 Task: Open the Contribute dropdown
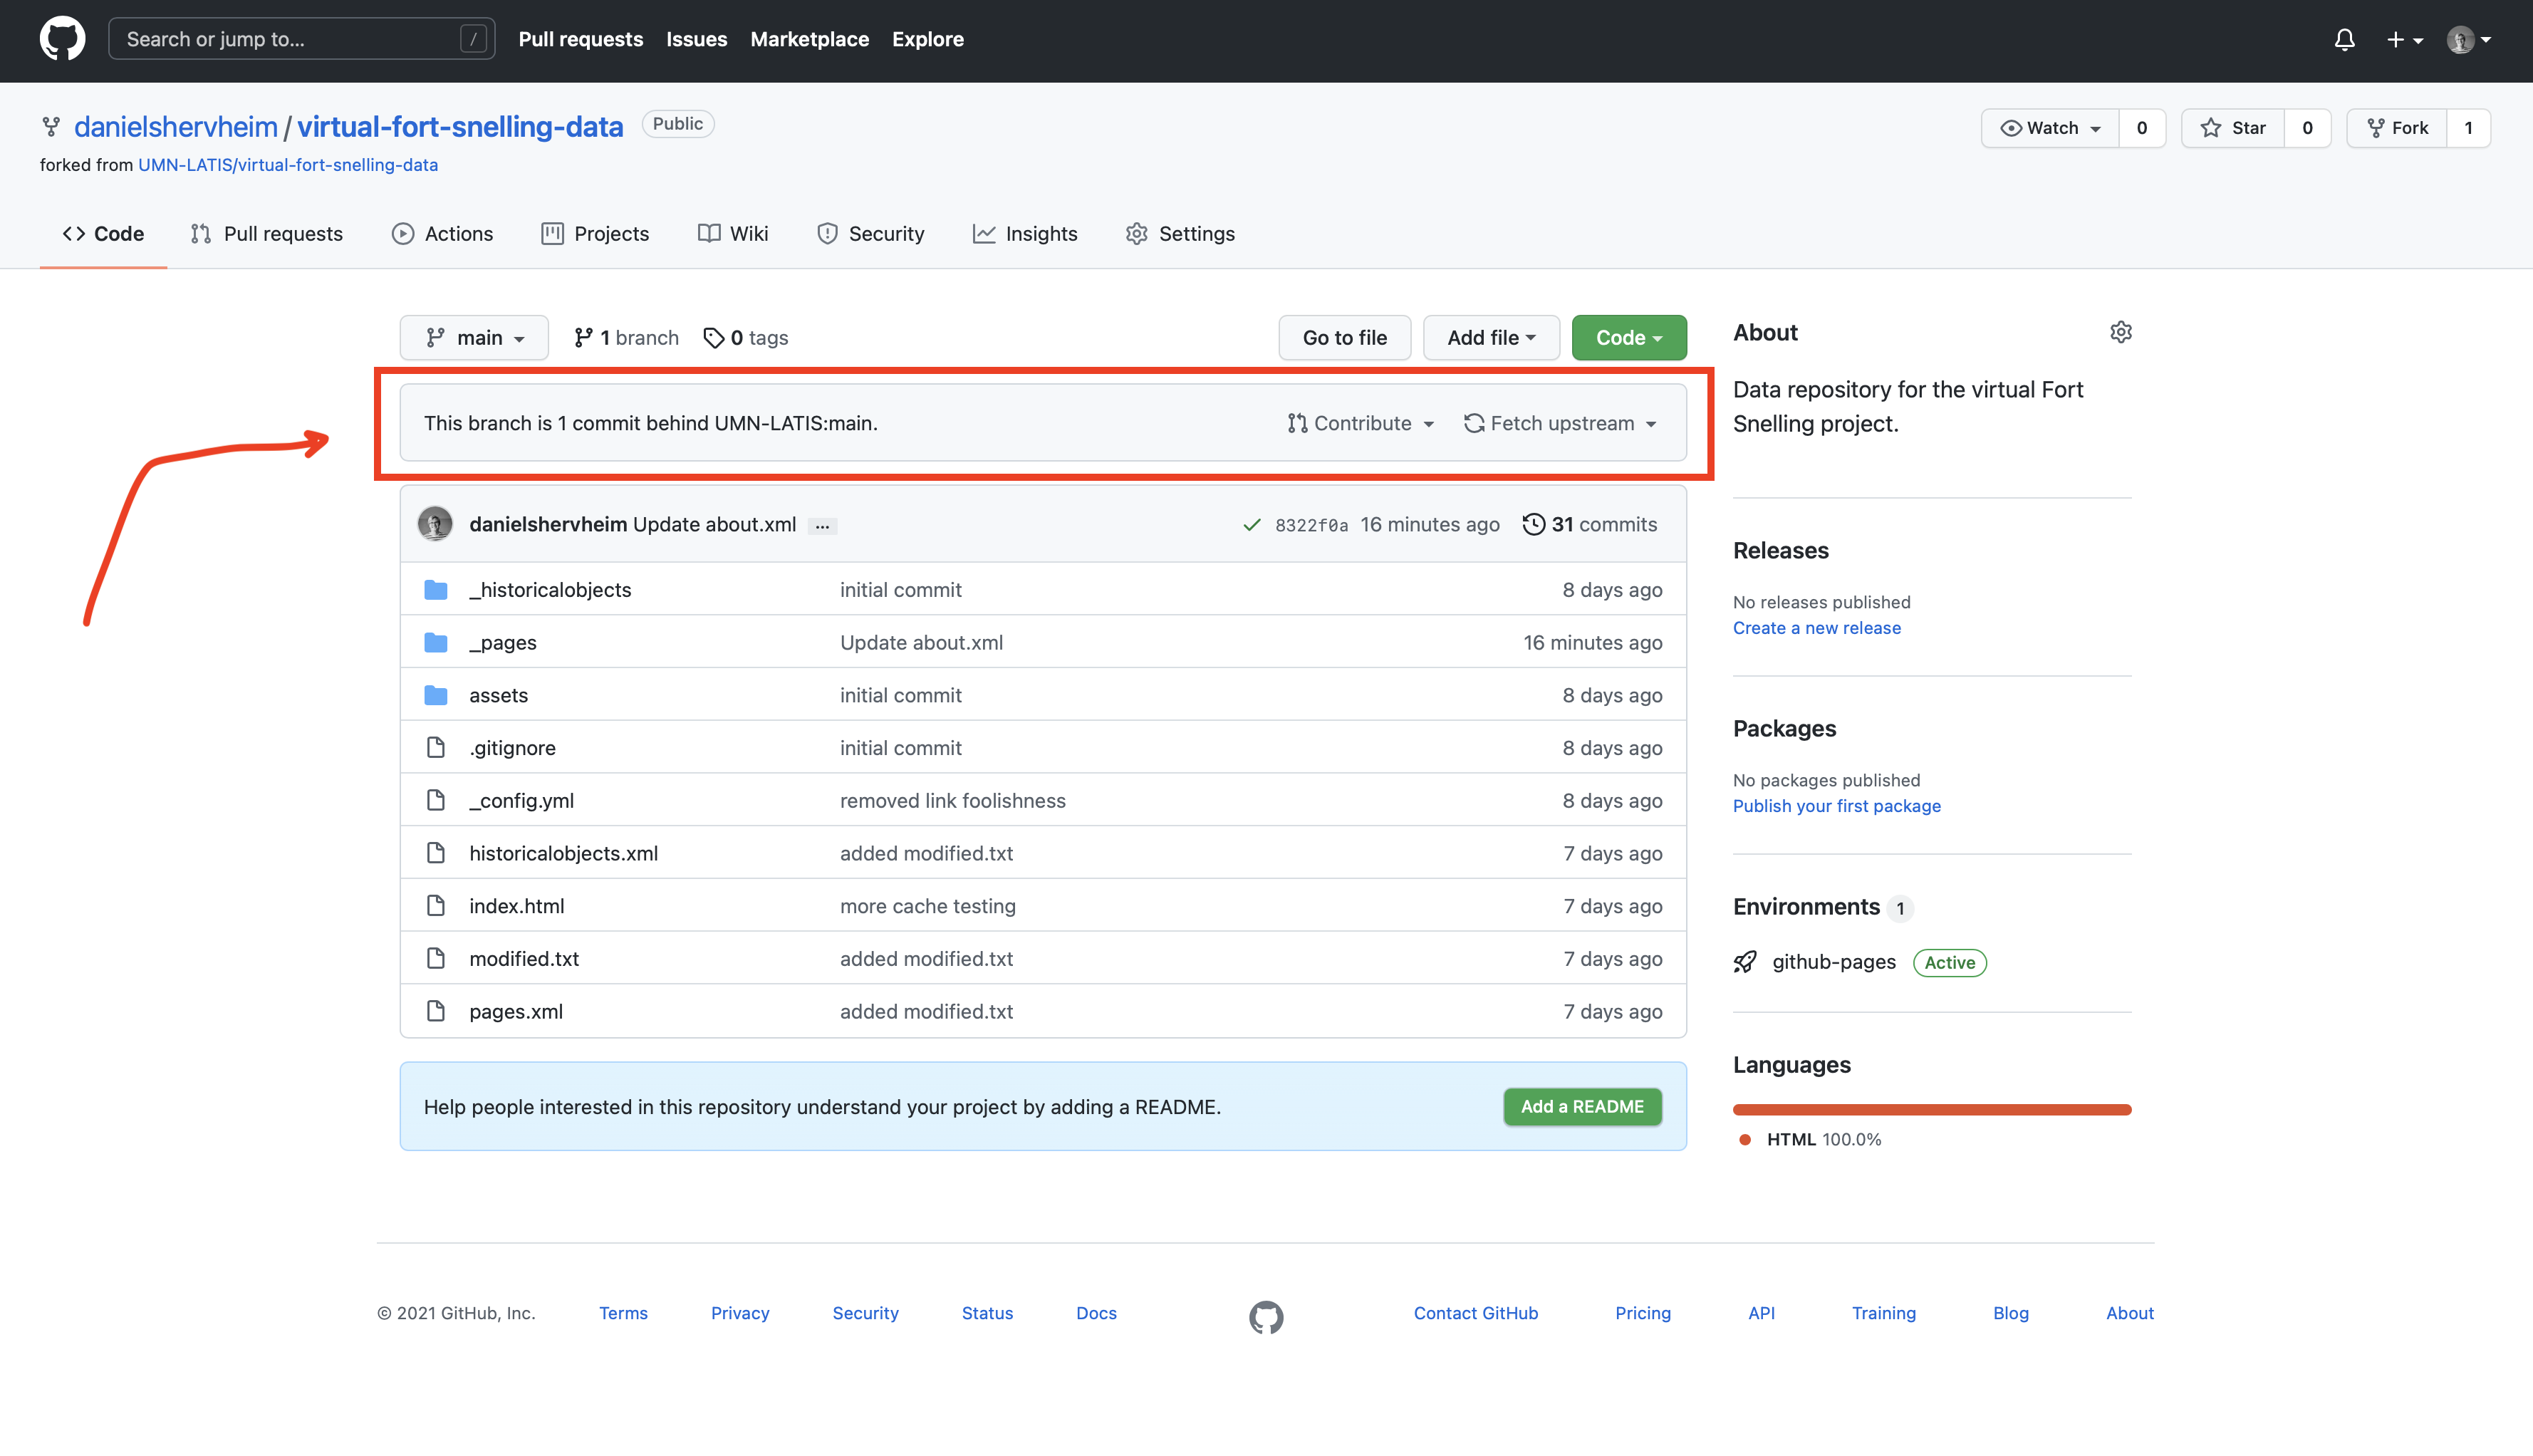coord(1360,424)
